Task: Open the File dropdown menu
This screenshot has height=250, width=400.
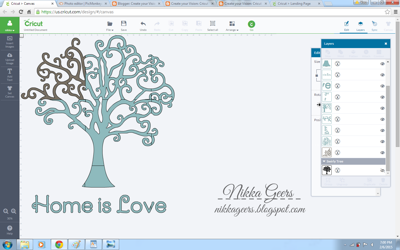Action: [x=109, y=29]
